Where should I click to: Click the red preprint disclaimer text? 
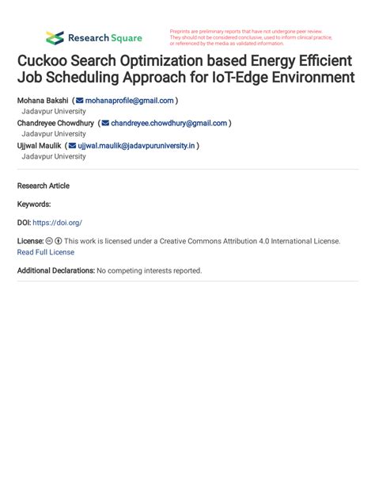[251, 37]
